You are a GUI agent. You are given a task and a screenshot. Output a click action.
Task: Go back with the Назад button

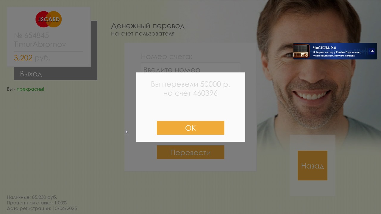[313, 166]
